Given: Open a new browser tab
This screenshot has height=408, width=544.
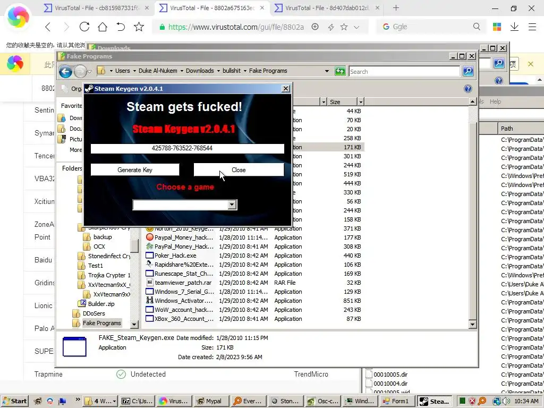Looking at the screenshot, I should click(x=396, y=7).
